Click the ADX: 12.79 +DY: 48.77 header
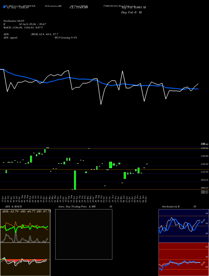The image size is (209, 276). coord(26,211)
